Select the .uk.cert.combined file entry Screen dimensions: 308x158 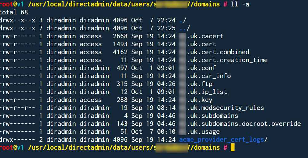(218, 52)
